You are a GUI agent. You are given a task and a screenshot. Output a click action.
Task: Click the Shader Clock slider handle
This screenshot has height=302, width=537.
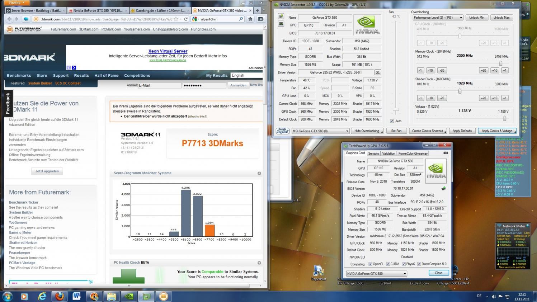460,91
